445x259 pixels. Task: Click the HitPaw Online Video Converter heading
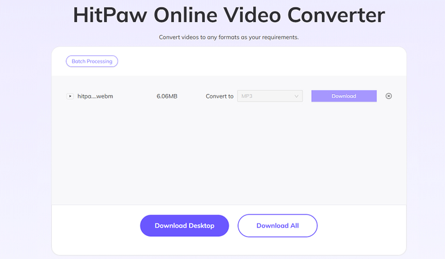point(229,15)
